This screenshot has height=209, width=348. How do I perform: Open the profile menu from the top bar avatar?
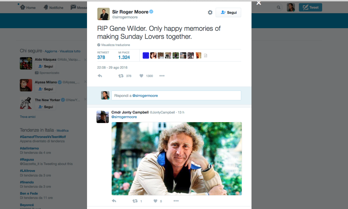[x=291, y=7]
